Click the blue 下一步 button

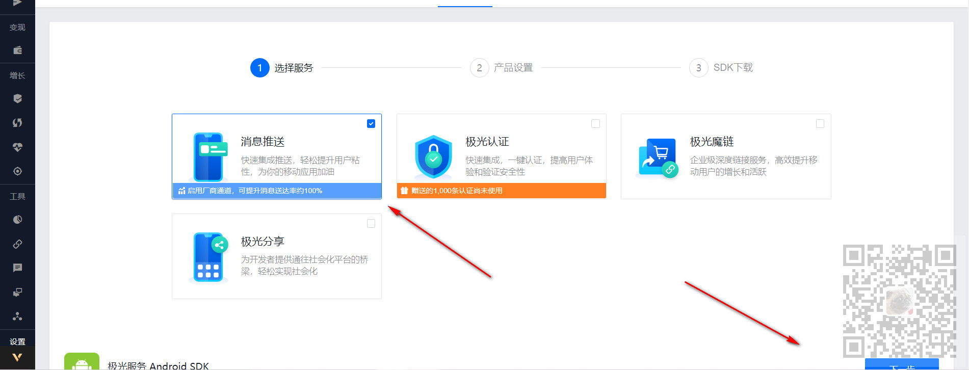point(902,364)
